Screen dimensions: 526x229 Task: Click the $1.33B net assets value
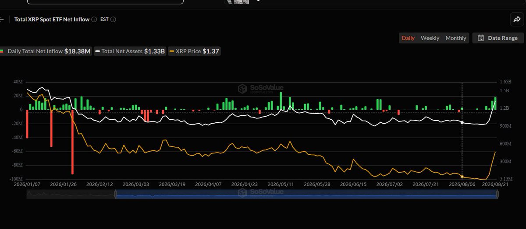(154, 51)
